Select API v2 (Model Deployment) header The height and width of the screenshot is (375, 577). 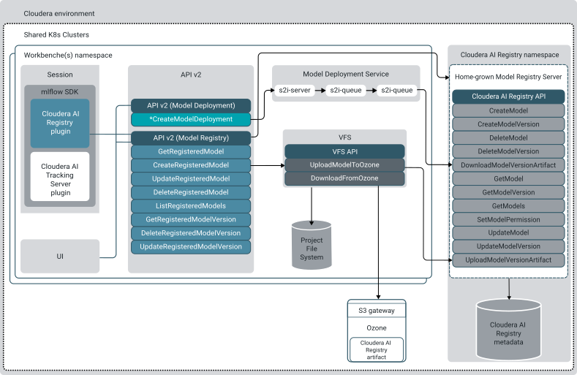[x=190, y=105]
